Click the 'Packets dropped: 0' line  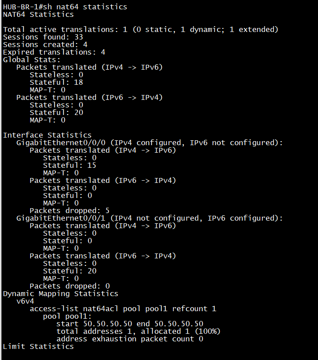70,286
